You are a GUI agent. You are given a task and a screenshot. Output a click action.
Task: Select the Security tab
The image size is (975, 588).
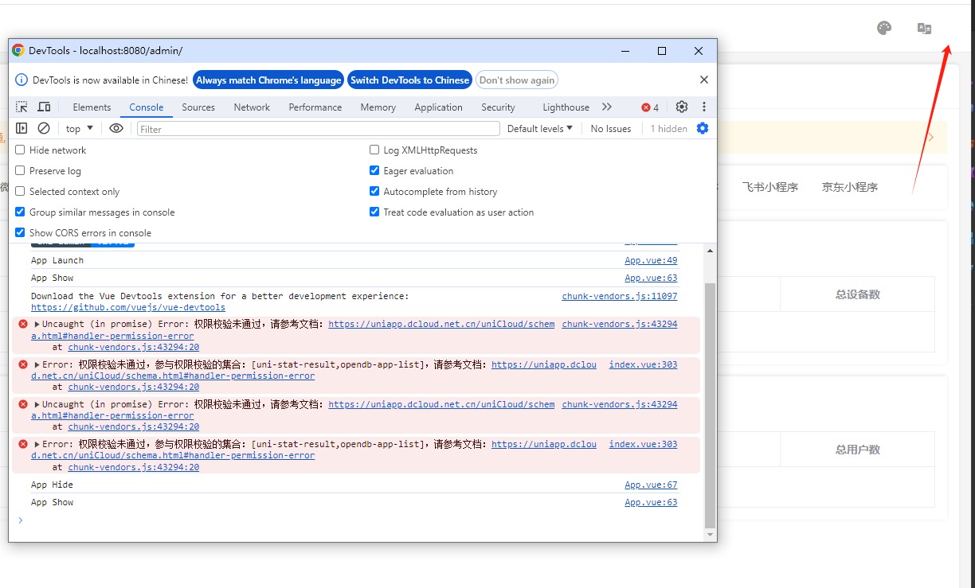click(x=498, y=107)
